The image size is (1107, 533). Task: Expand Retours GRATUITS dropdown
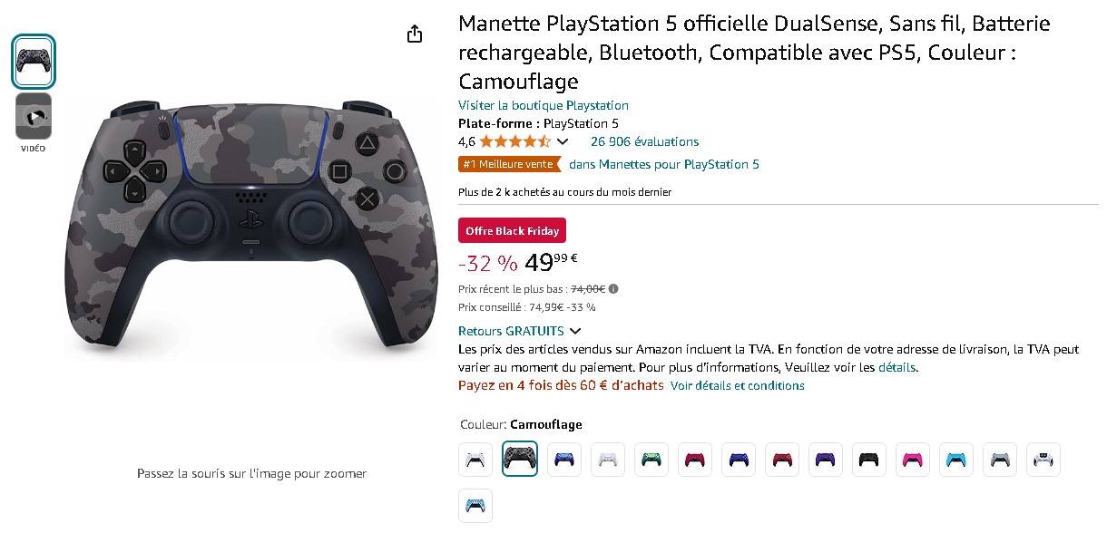(x=575, y=332)
